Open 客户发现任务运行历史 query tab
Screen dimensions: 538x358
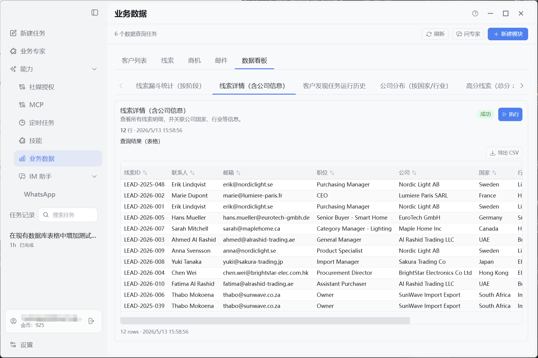pyautogui.click(x=334, y=86)
